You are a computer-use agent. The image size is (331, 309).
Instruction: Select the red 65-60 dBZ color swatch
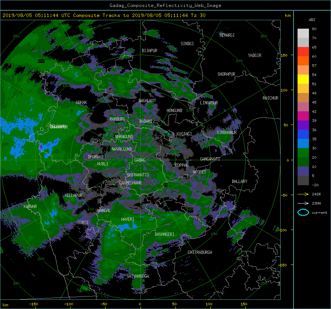point(303,51)
